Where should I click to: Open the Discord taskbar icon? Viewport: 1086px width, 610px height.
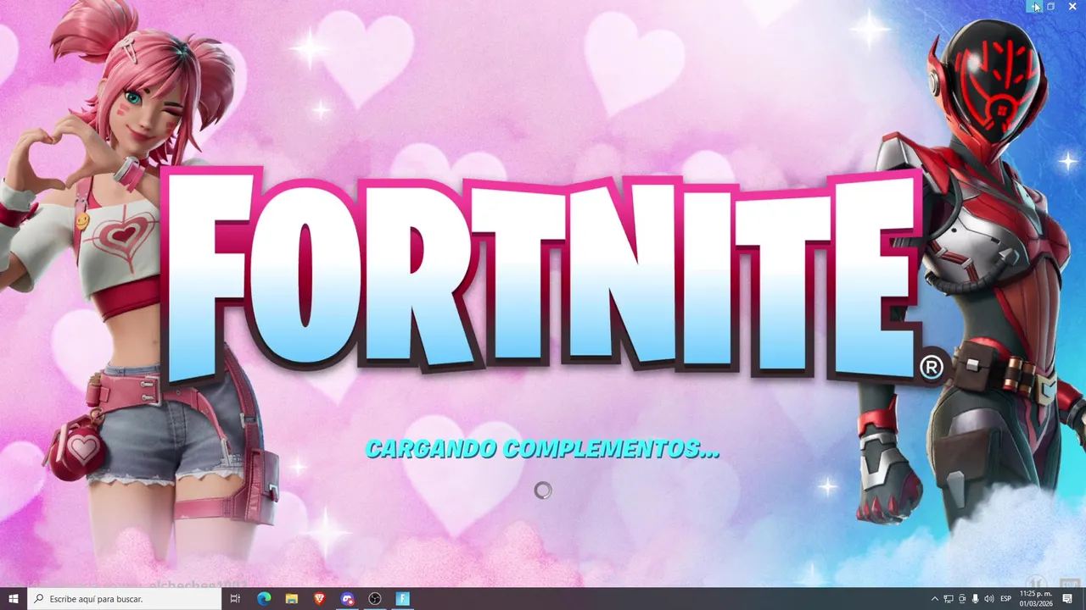tap(347, 599)
